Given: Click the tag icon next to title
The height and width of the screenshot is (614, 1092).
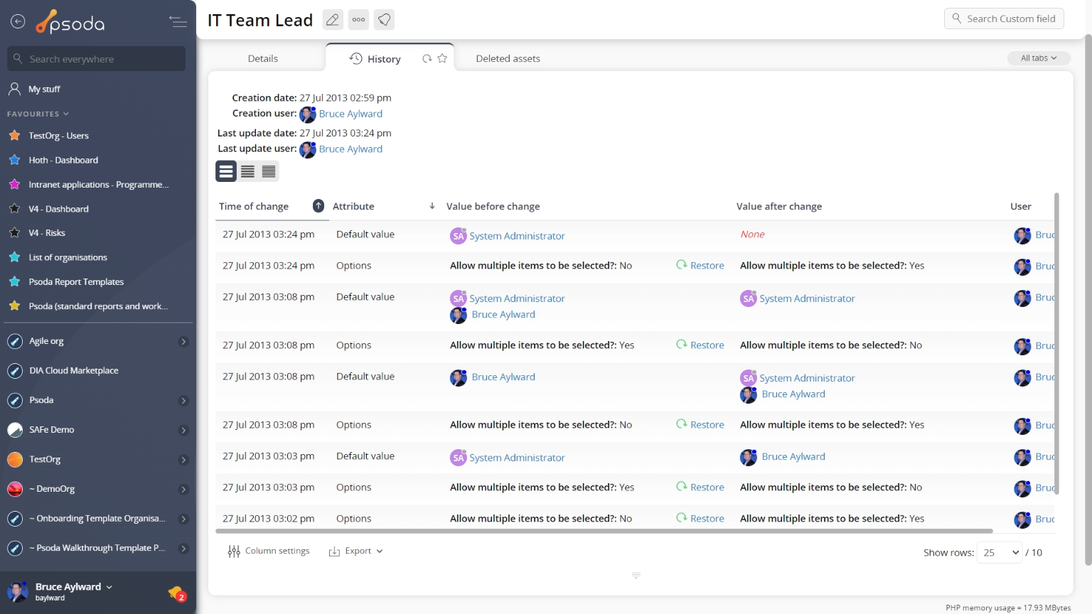Looking at the screenshot, I should [x=384, y=20].
